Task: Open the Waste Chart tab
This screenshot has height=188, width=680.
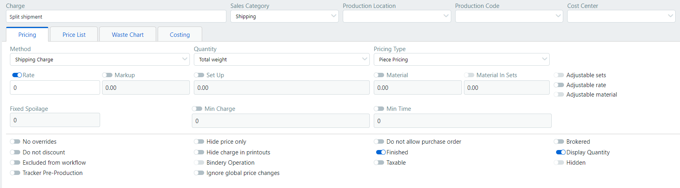Action: tap(127, 35)
